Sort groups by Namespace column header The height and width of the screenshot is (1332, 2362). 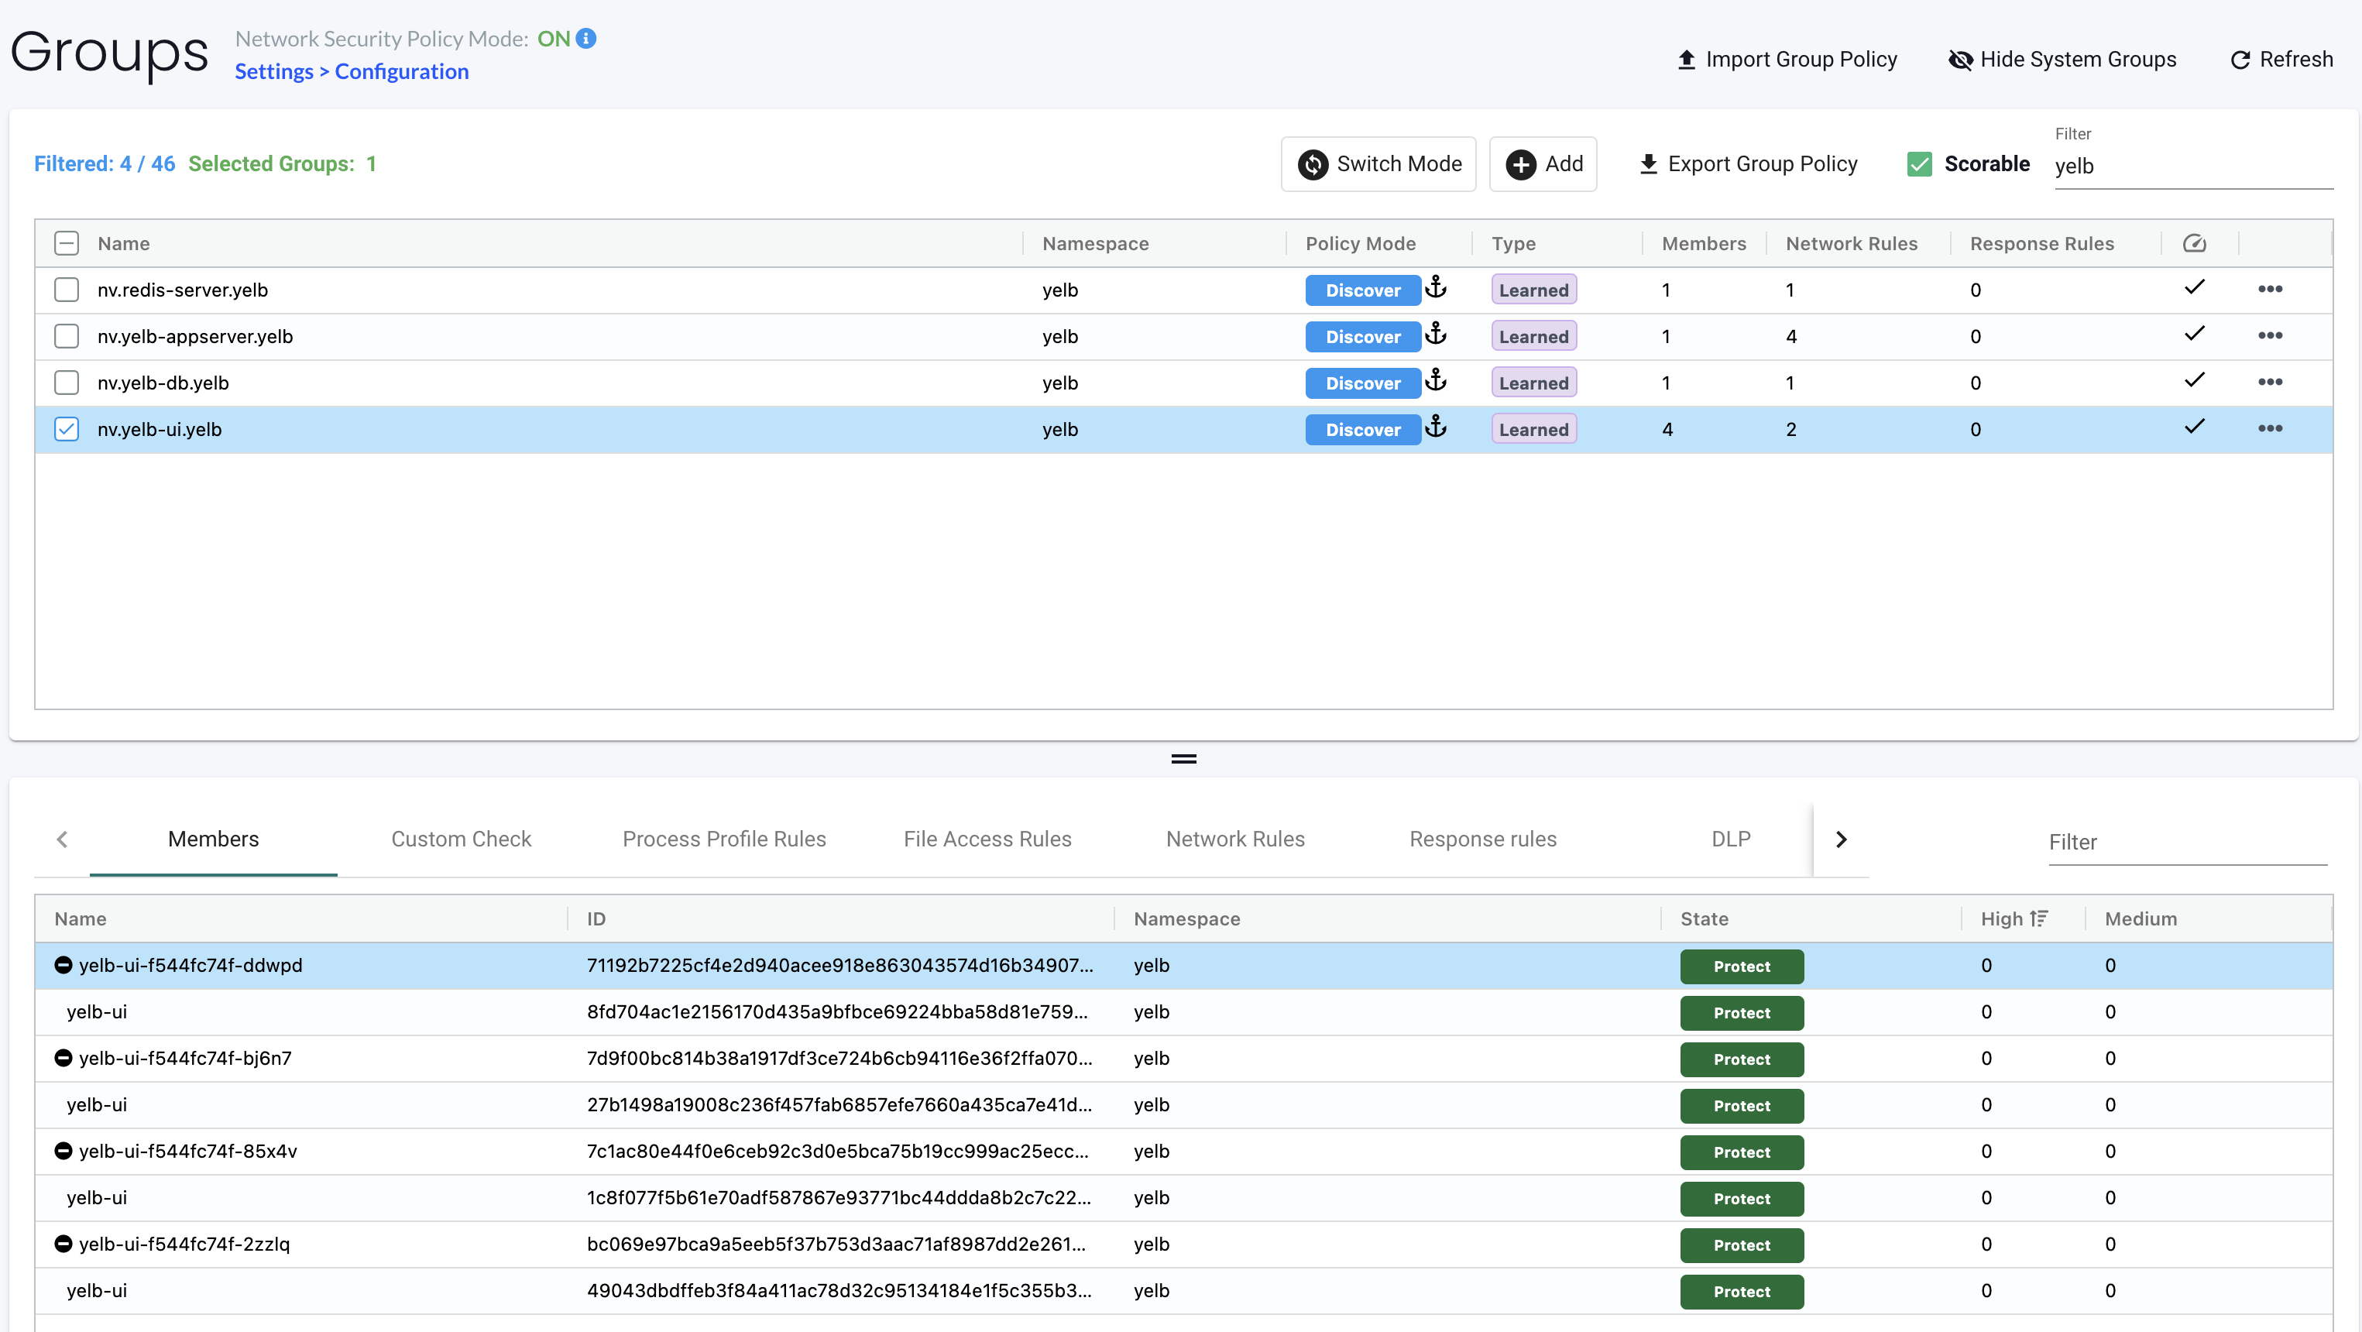(x=1095, y=243)
